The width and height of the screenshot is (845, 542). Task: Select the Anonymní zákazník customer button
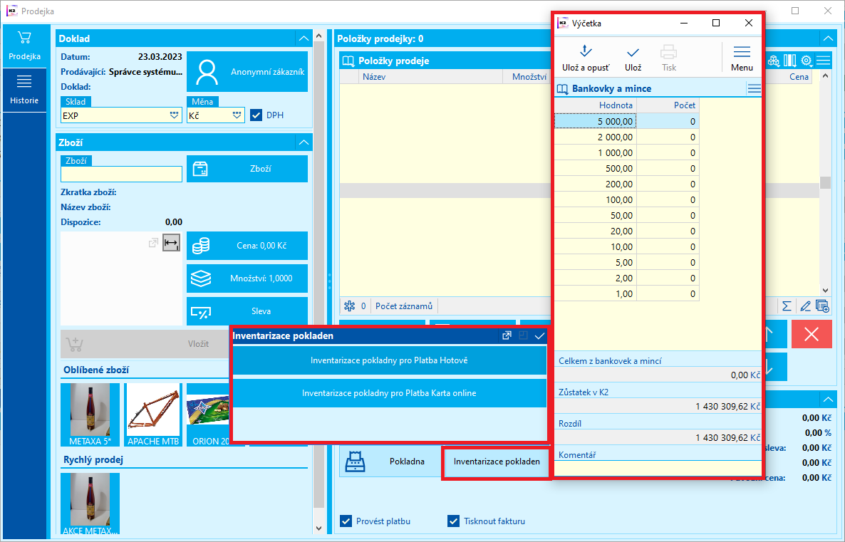click(x=247, y=72)
